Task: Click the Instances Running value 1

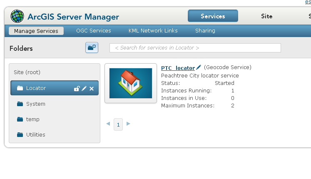Action: pyautogui.click(x=233, y=91)
